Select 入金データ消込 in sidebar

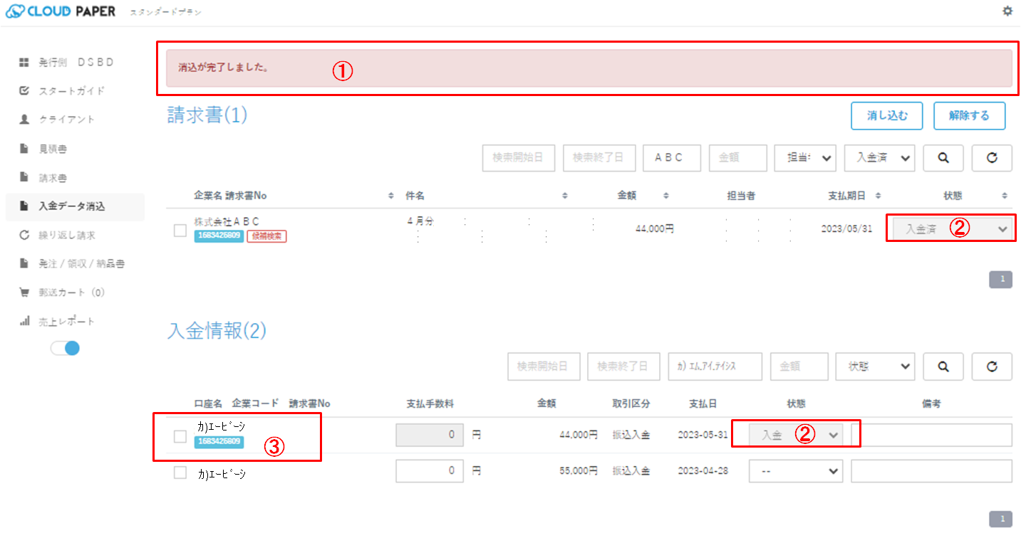(76, 206)
